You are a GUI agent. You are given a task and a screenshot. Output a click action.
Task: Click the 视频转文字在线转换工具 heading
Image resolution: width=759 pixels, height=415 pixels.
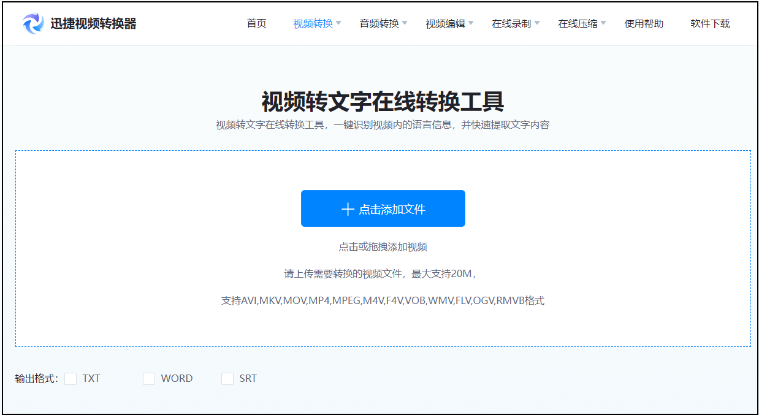tap(383, 101)
